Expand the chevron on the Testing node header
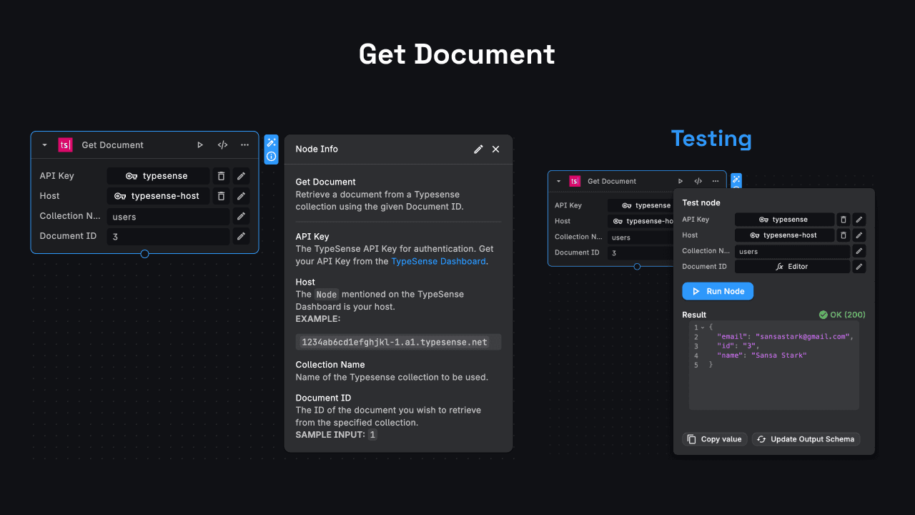 point(559,181)
